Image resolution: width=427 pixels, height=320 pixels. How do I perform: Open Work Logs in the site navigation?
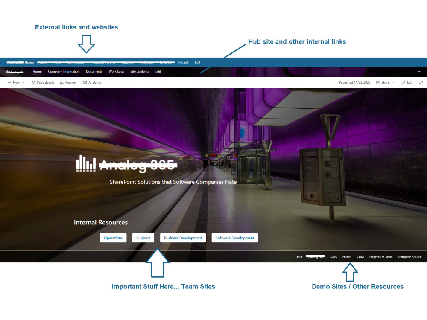pos(116,71)
